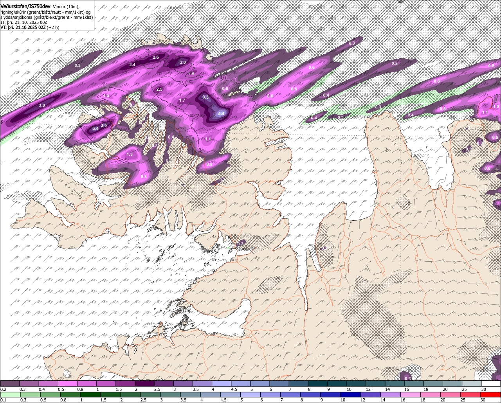Viewport: 501px width, 403px height.
Task: Click the '0.1' tick label in the lower legend
Action: (3, 400)
